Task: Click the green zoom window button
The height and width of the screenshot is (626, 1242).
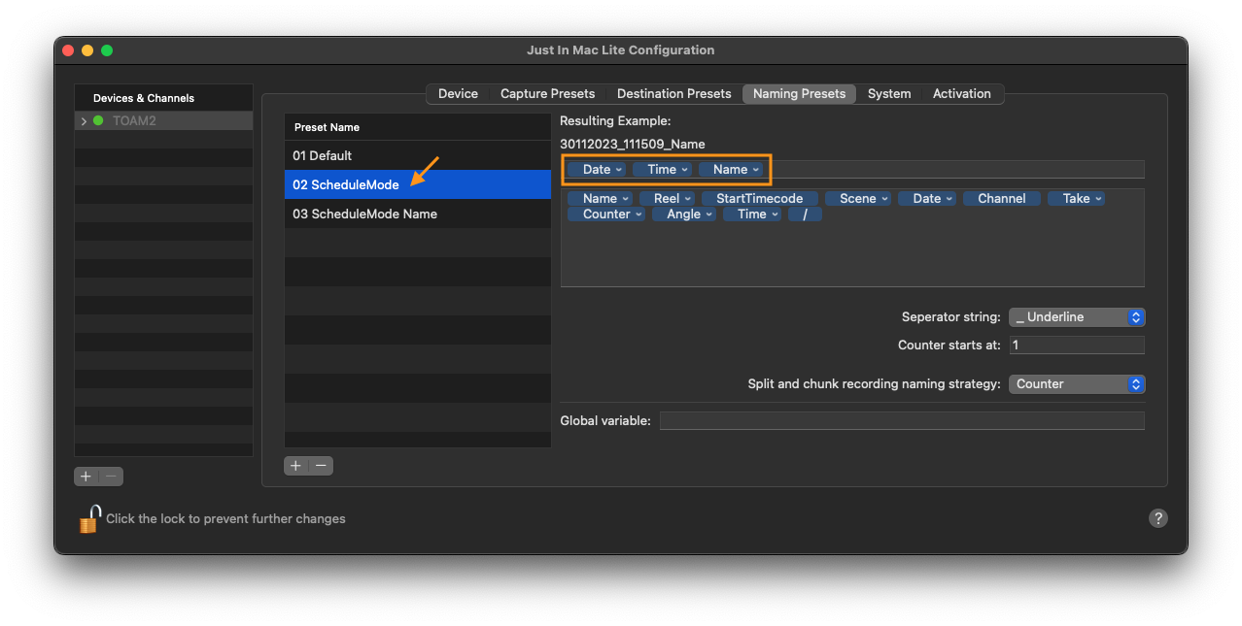Action: click(107, 50)
